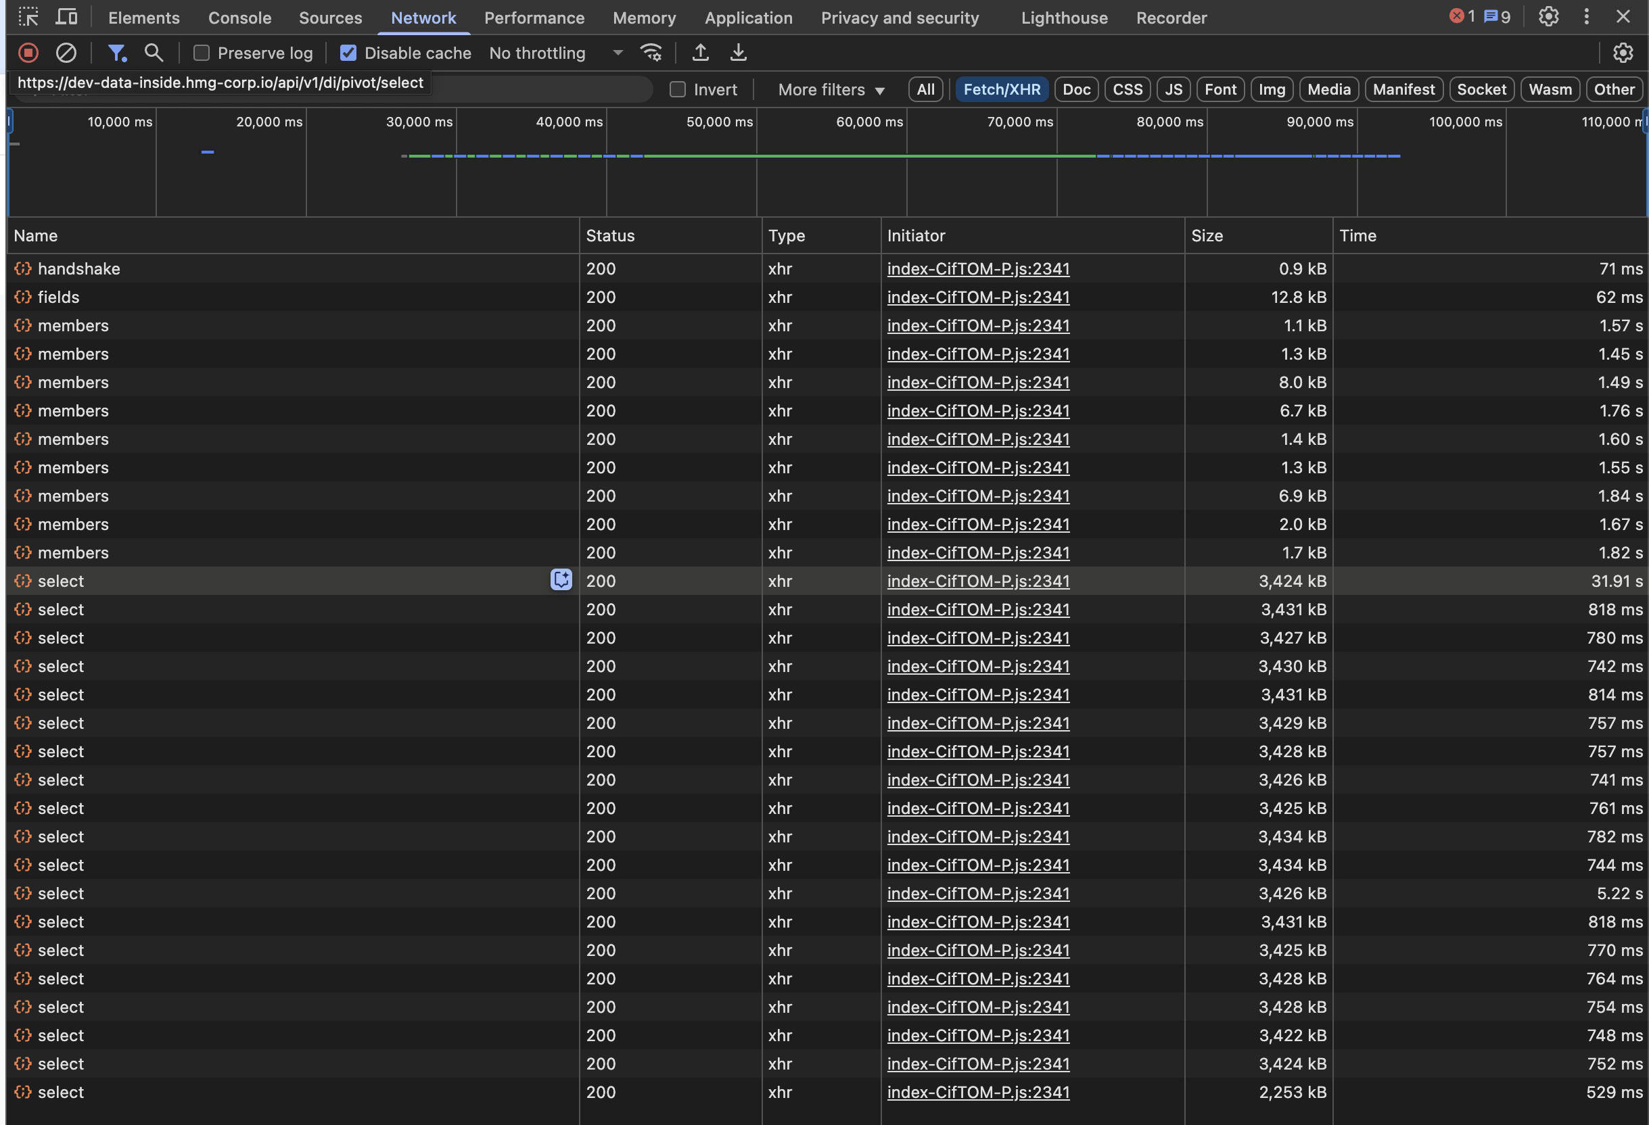Open DevTools settings gear
This screenshot has width=1649, height=1125.
1548,17
